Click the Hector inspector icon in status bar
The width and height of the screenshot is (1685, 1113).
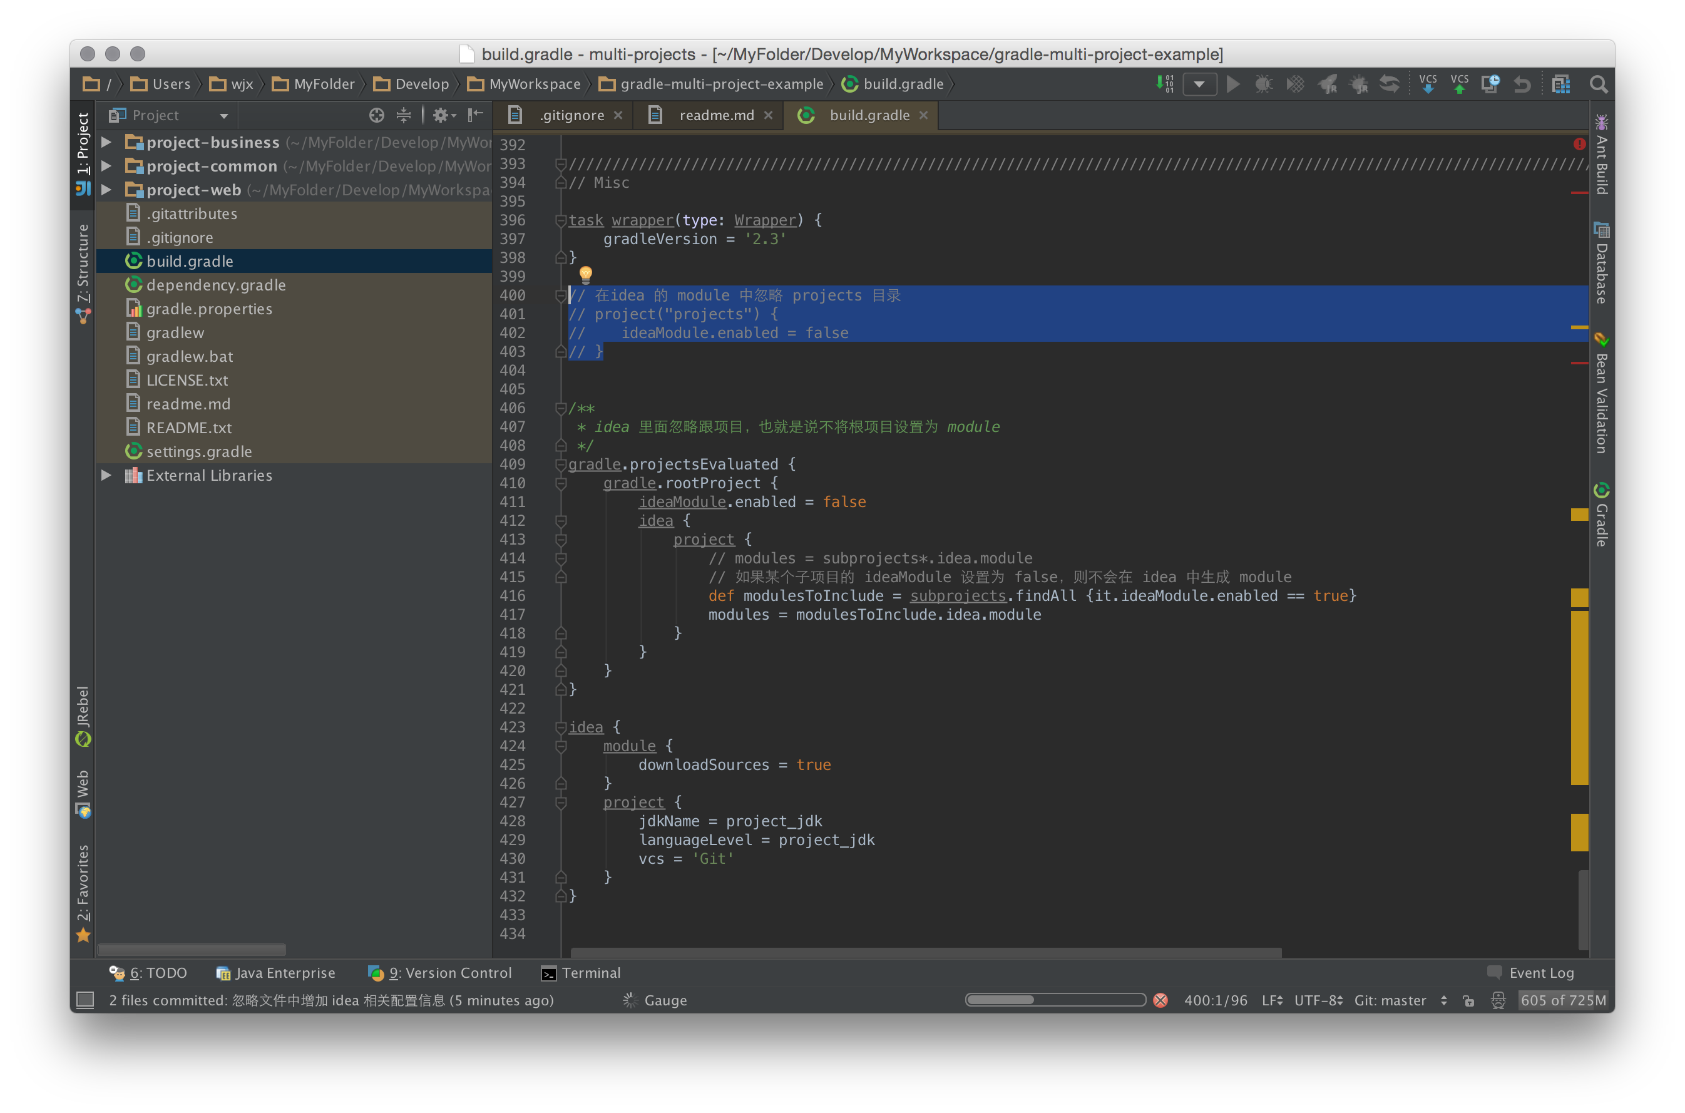[x=1498, y=1000]
